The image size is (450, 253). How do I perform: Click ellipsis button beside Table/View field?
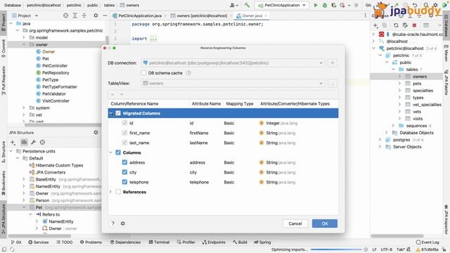333,83
